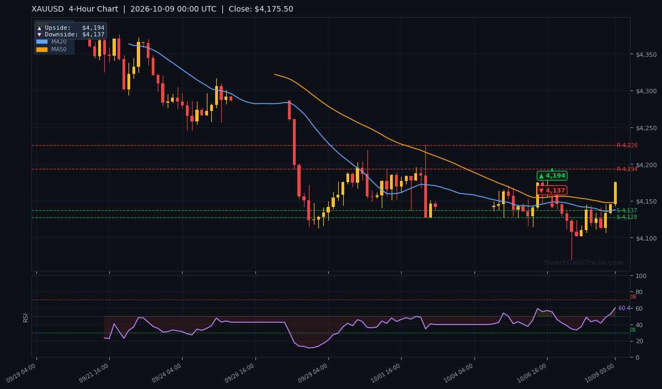Click the 60.4 current RSI value label
The width and height of the screenshot is (662, 389).
click(624, 308)
